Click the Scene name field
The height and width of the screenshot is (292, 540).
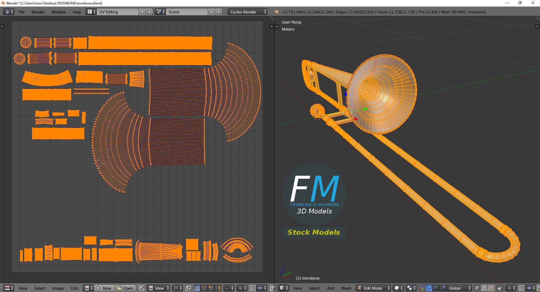point(187,12)
